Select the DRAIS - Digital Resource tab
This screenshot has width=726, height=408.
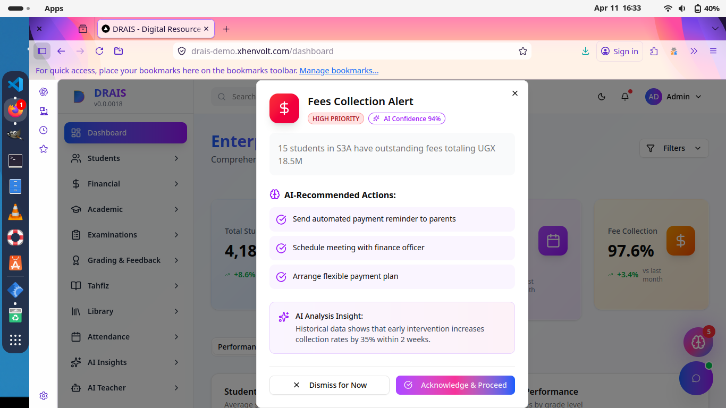[x=156, y=29]
